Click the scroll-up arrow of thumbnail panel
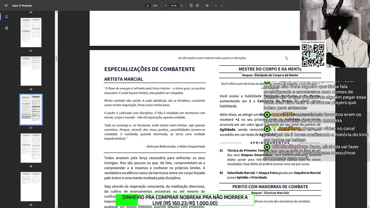The image size is (370, 208). [56, 12]
